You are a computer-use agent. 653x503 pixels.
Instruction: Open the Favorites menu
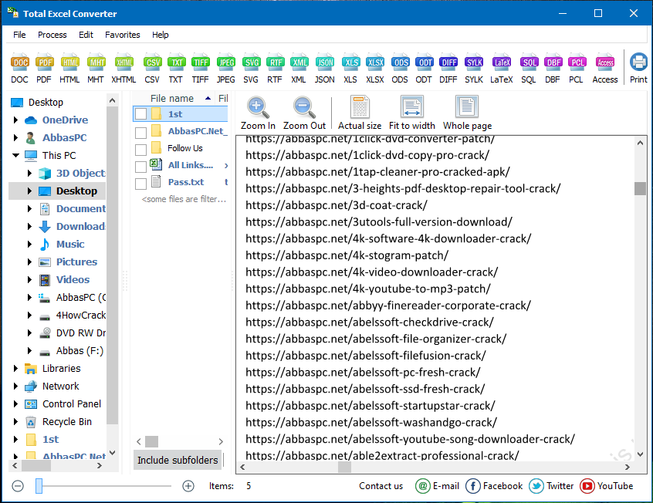click(123, 35)
